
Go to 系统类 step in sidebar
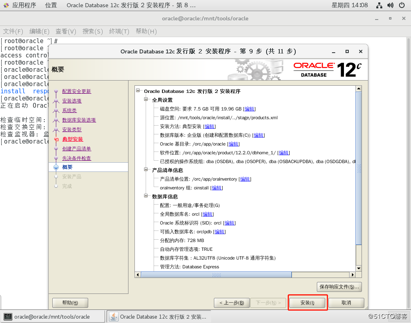(69, 110)
